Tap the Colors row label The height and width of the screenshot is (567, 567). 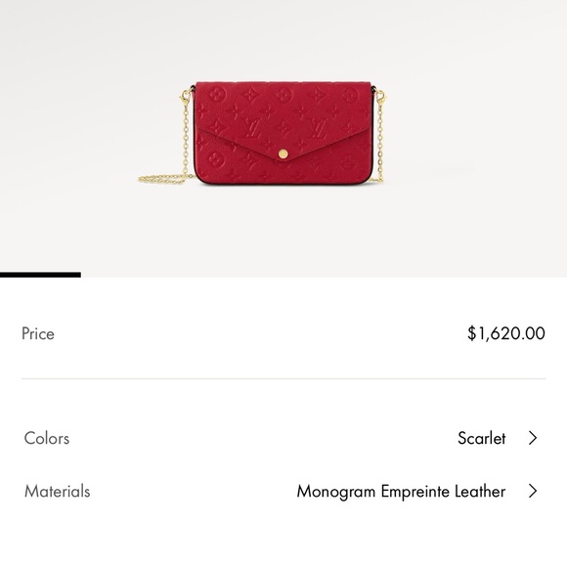click(47, 438)
